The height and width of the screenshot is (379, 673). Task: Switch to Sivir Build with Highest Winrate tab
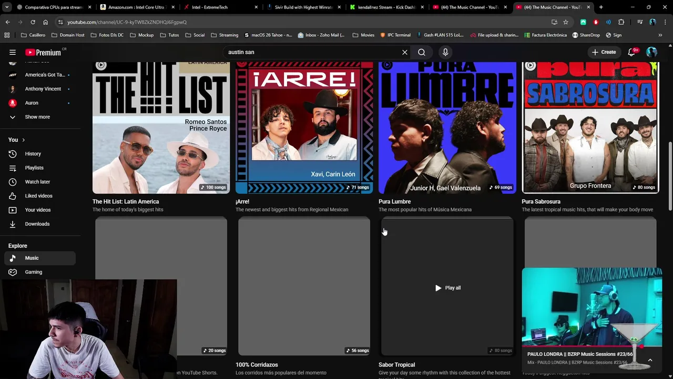click(303, 7)
